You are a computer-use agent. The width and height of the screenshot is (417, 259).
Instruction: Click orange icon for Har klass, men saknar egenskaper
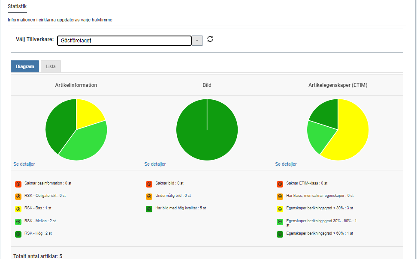click(280, 196)
